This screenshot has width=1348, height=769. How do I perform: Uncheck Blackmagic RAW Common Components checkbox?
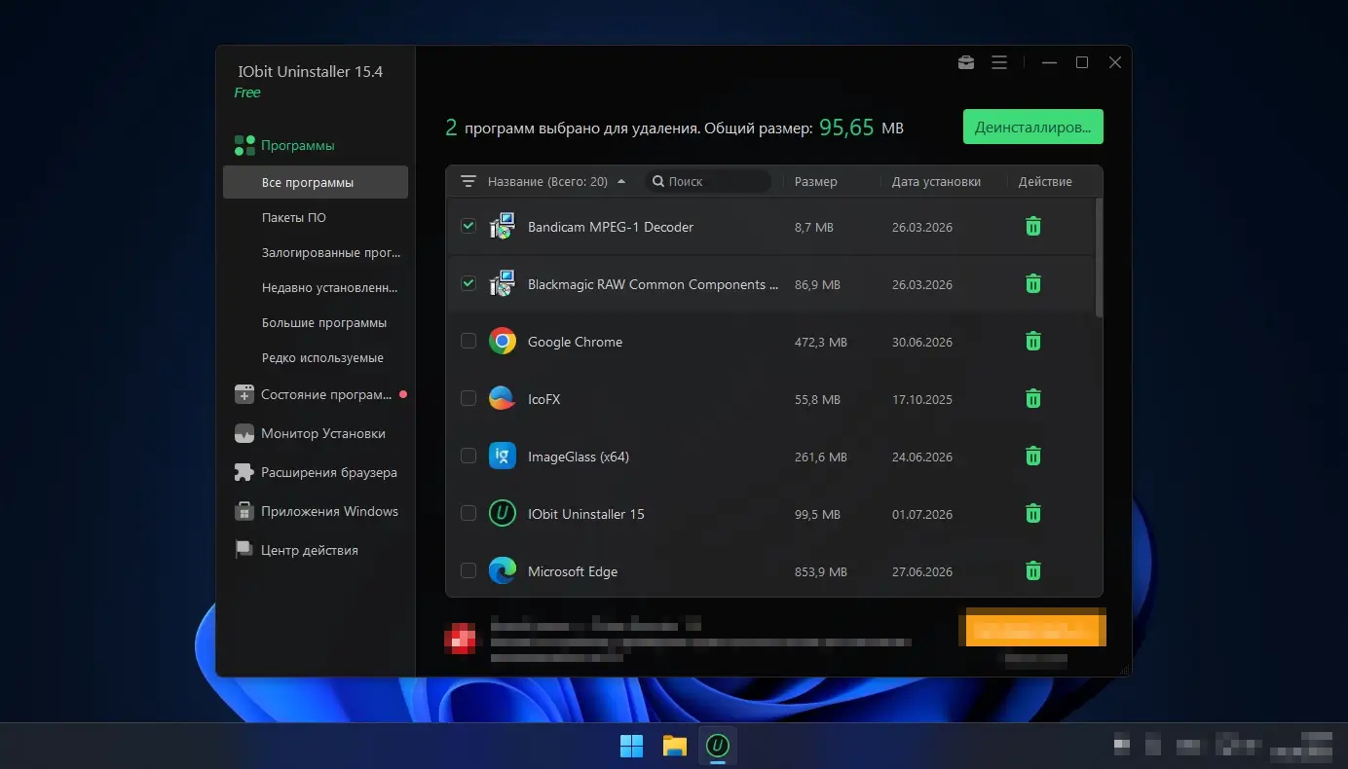pos(468,283)
